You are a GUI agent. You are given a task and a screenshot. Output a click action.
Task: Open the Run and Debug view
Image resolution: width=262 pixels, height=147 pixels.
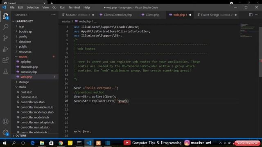(5, 49)
